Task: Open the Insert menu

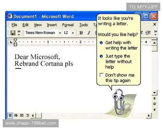Action: [52, 25]
